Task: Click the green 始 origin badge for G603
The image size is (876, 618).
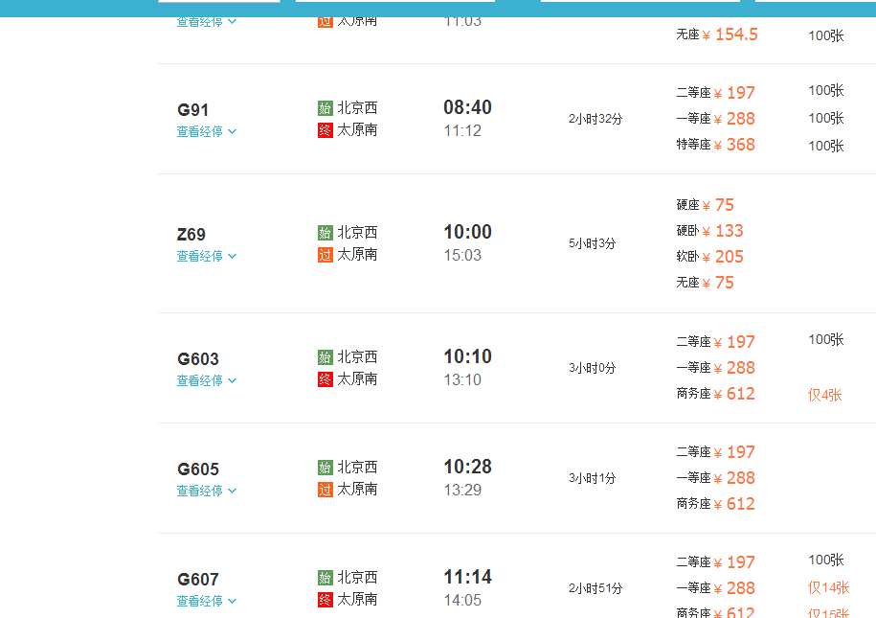Action: 326,357
